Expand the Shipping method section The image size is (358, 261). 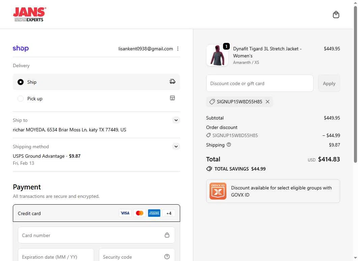coord(176,147)
